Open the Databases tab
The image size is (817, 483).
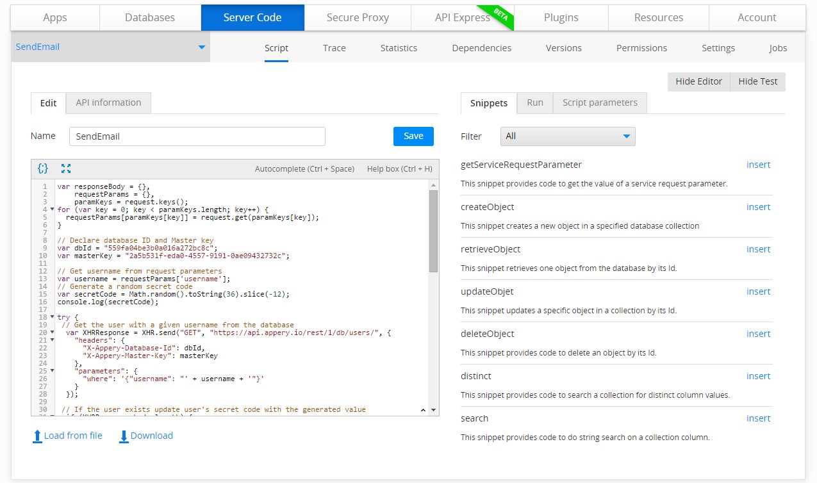150,17
